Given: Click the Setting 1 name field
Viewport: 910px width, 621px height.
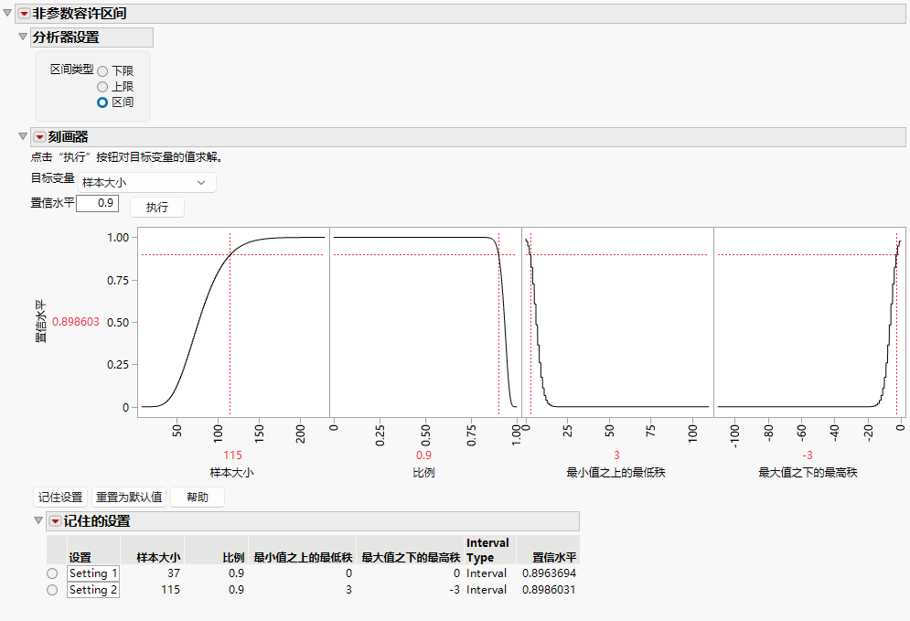Looking at the screenshot, I should tap(93, 573).
